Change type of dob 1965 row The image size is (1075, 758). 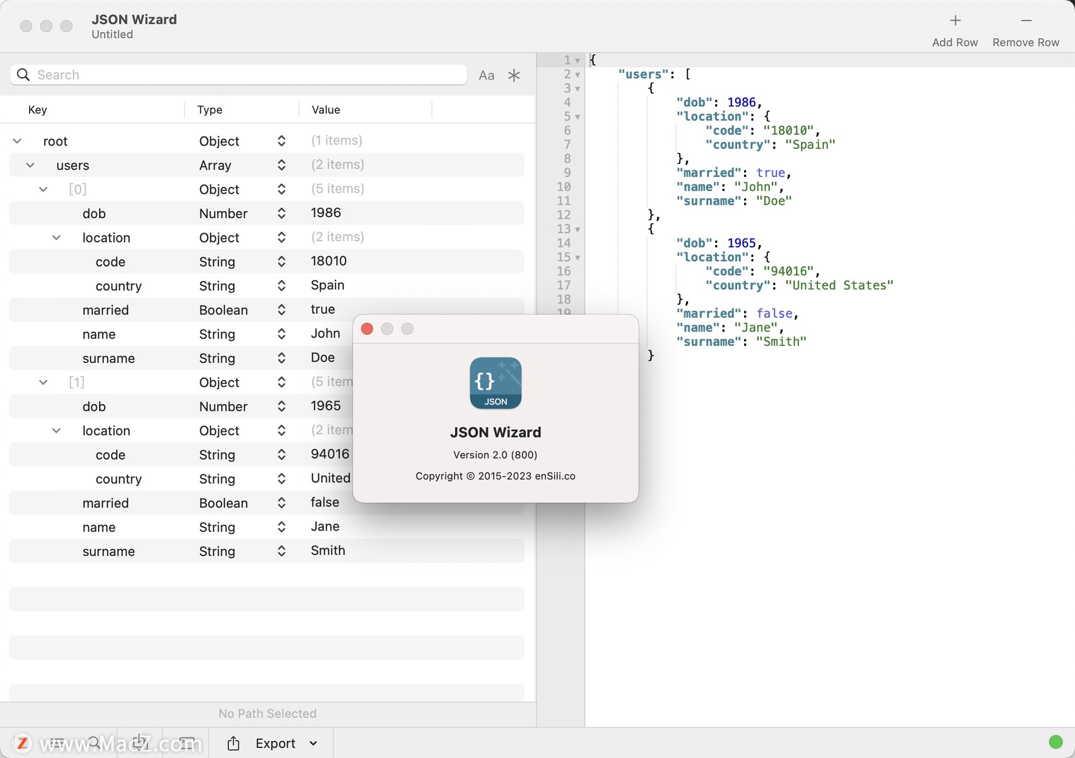(282, 406)
